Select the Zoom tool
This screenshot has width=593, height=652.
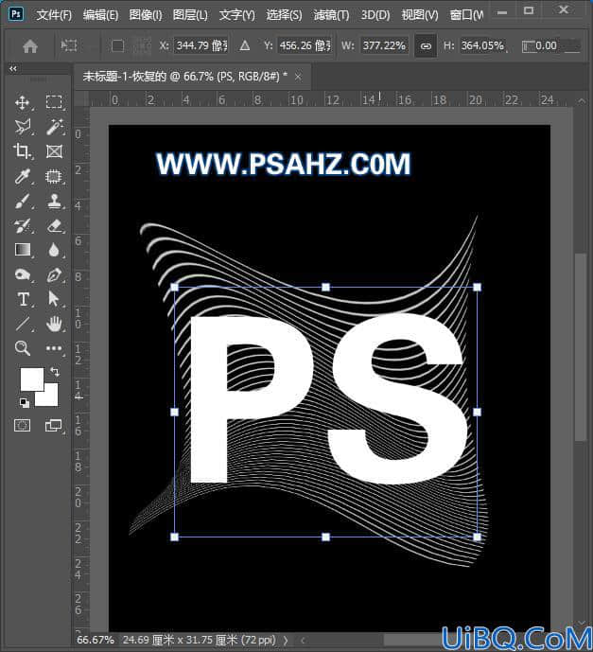click(23, 348)
